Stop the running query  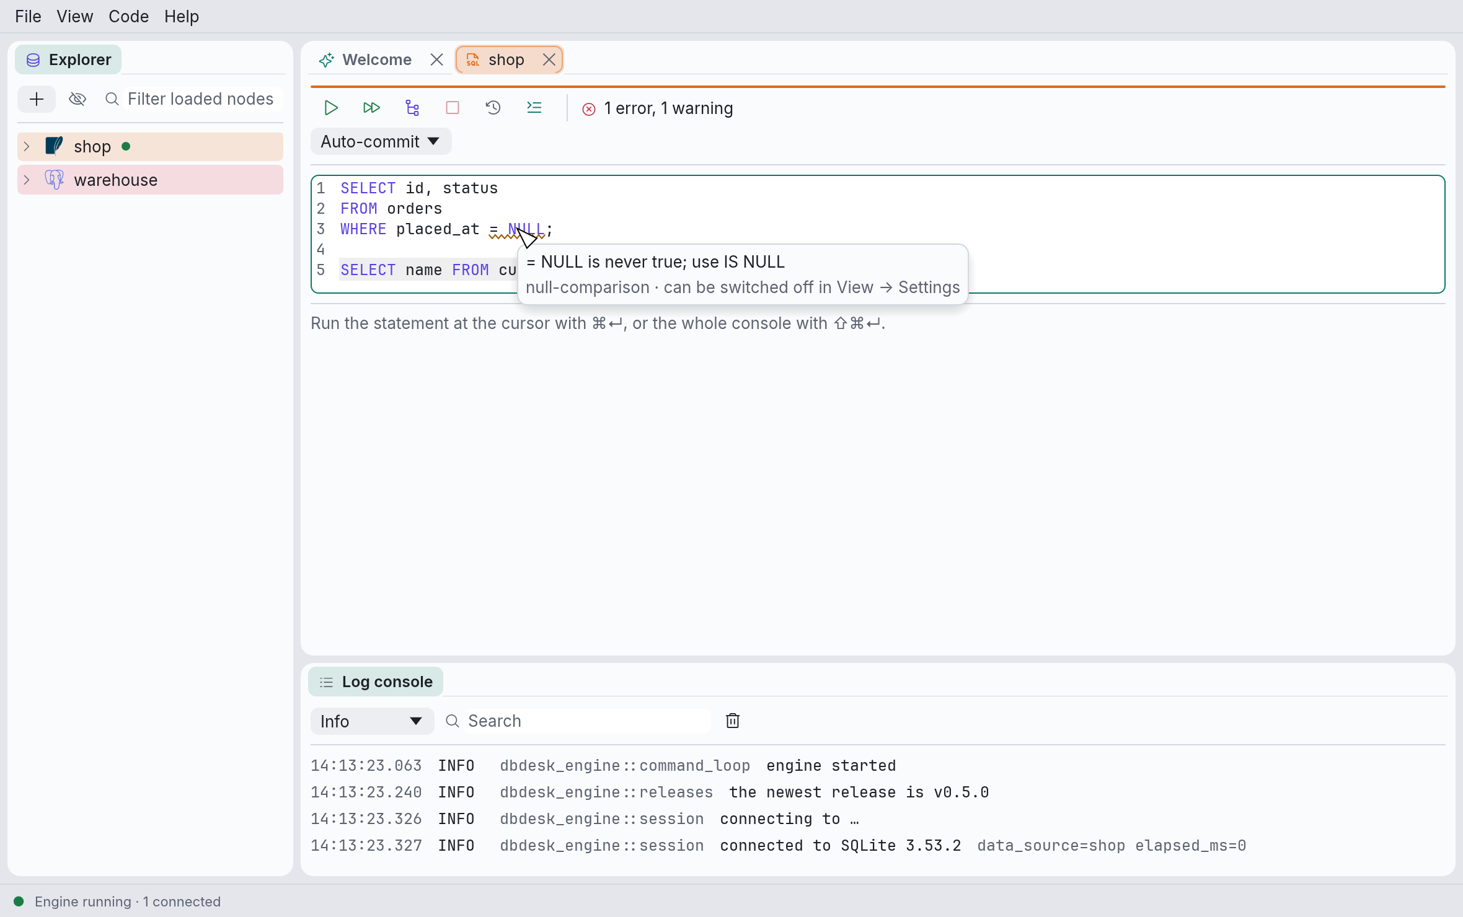[453, 108]
